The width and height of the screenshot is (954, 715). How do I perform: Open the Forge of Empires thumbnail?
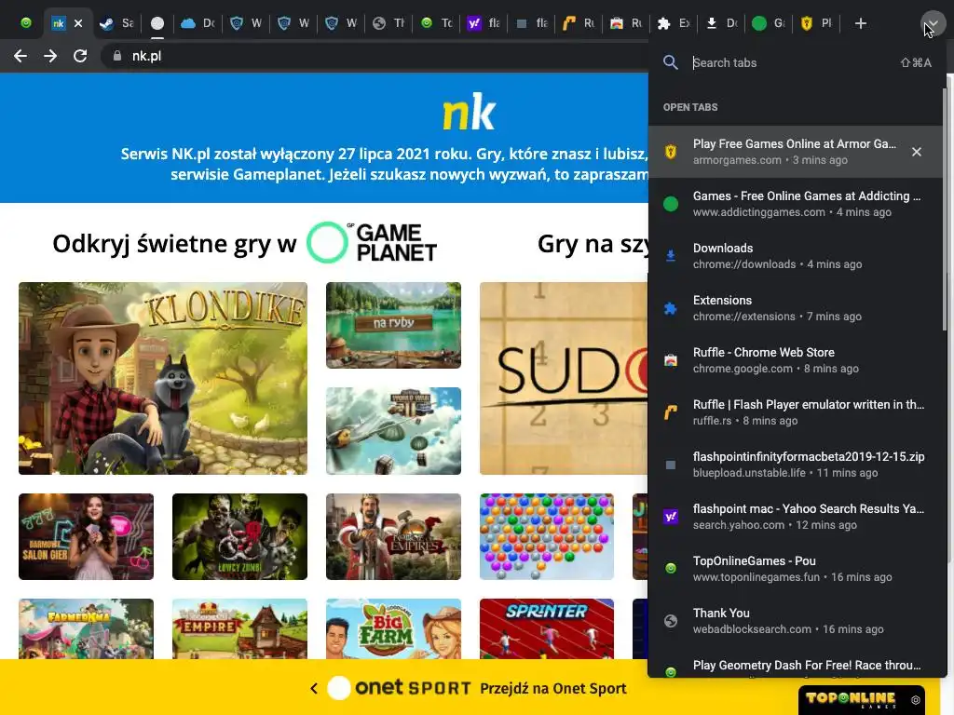click(394, 536)
